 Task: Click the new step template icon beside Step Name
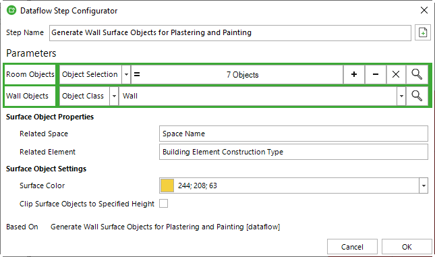422,33
